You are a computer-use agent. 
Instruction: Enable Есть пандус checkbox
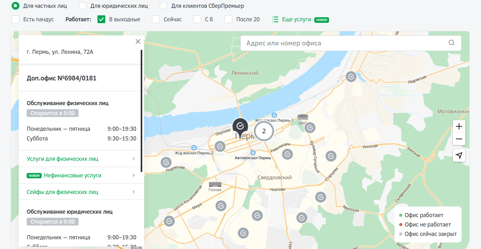[x=15, y=19]
